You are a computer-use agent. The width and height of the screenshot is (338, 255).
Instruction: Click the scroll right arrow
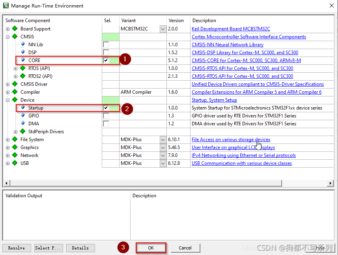(330, 183)
